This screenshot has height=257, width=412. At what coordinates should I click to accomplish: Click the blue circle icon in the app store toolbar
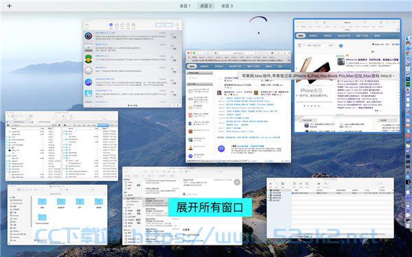coord(111,25)
